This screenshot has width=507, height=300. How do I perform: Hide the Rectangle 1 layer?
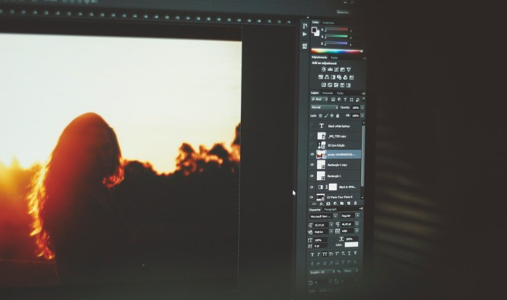312,176
